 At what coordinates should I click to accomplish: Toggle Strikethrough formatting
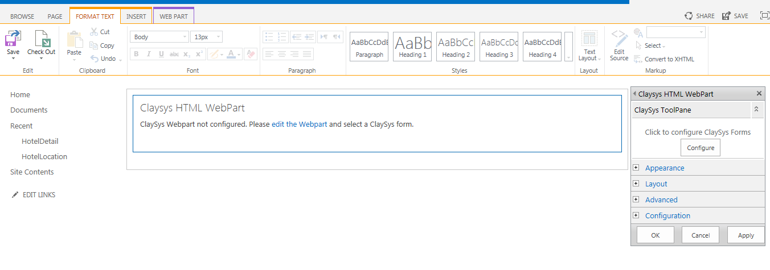[x=174, y=54]
